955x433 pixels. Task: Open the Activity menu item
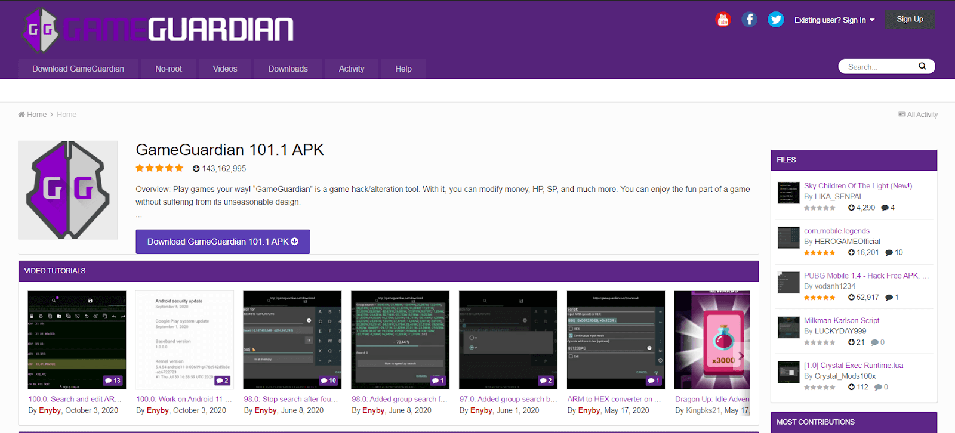[352, 69]
